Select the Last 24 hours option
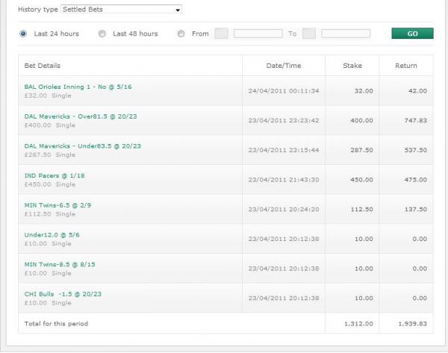 (24, 34)
